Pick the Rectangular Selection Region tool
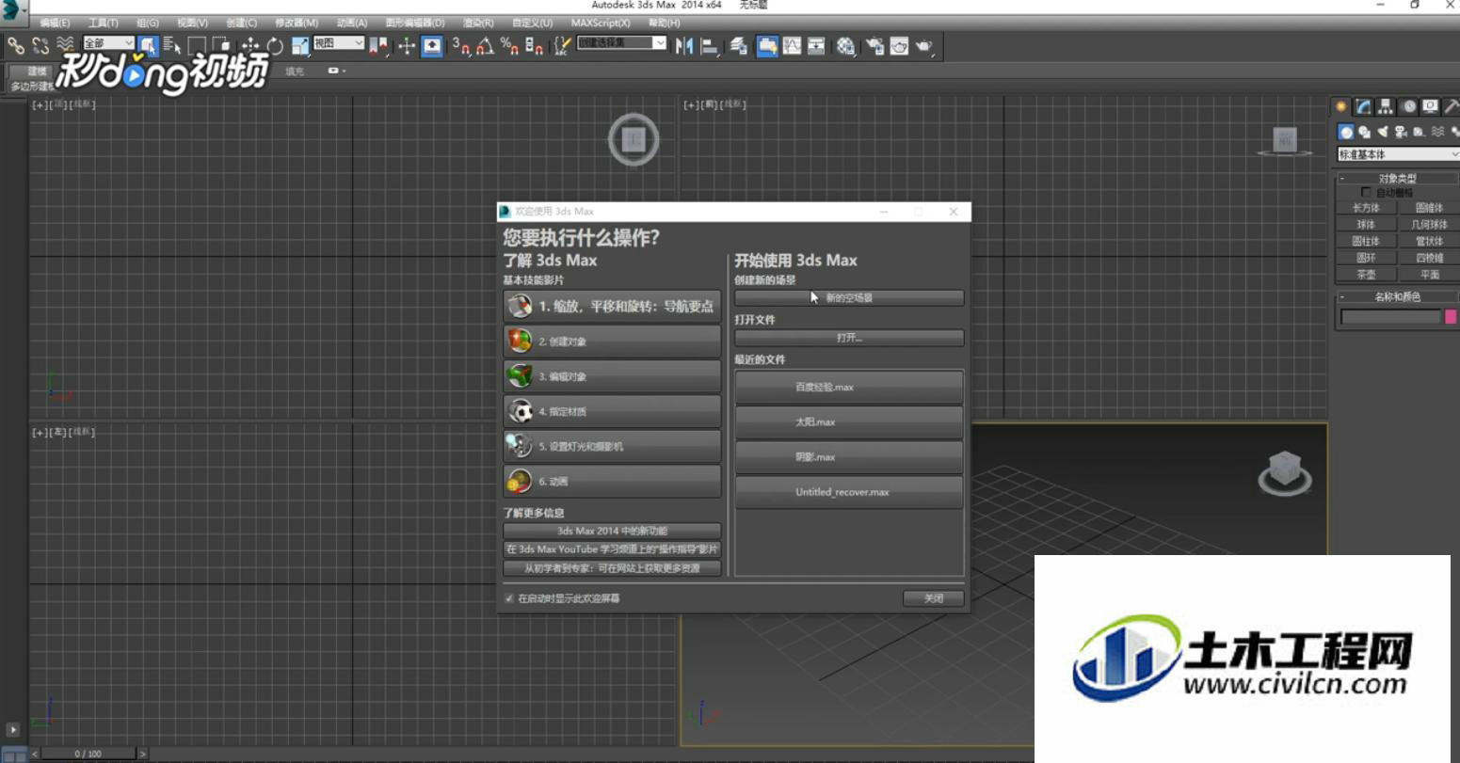 click(197, 45)
